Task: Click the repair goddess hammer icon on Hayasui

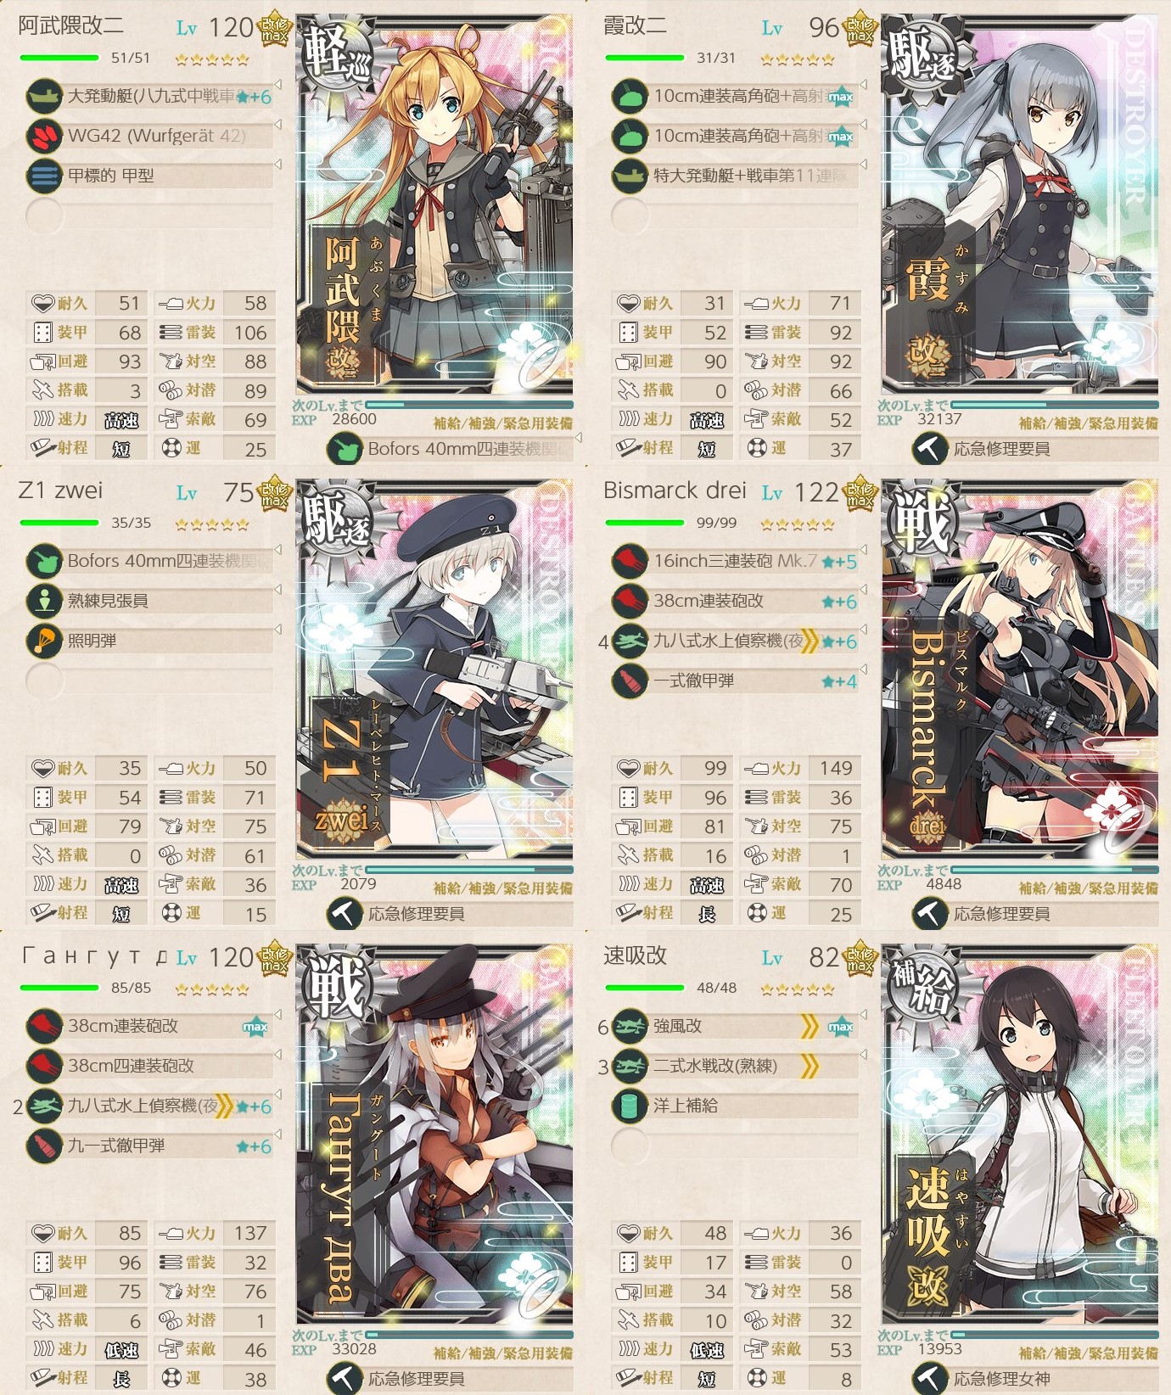Action: pyautogui.click(x=930, y=1379)
